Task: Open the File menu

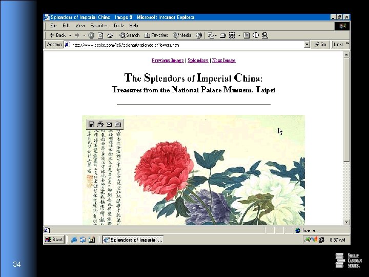Action: pyautogui.click(x=53, y=26)
